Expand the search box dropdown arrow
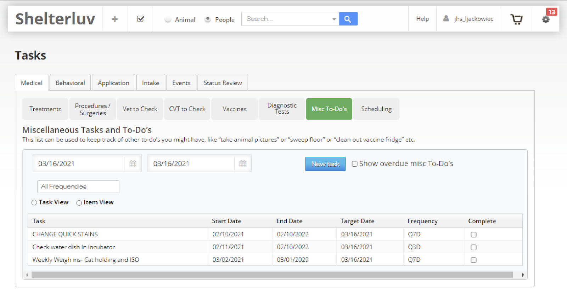The image size is (567, 294). 334,19
